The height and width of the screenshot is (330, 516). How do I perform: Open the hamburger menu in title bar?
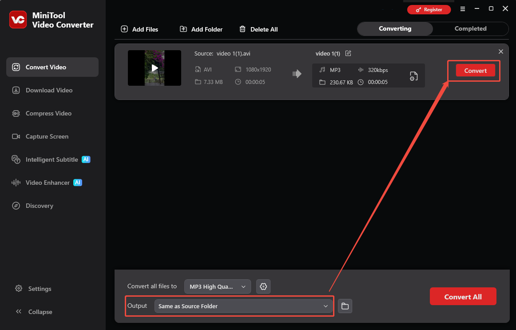pyautogui.click(x=462, y=9)
